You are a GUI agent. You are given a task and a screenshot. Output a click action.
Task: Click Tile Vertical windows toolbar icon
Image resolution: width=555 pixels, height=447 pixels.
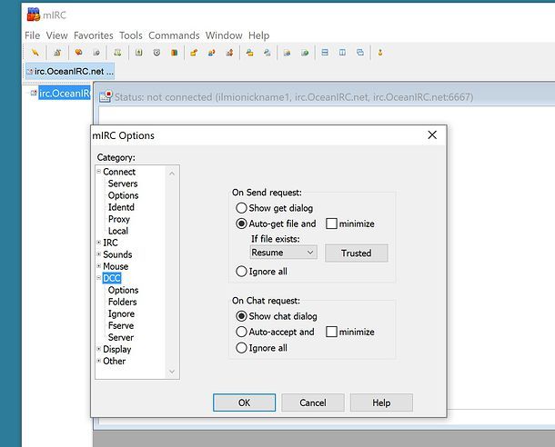tap(342, 53)
